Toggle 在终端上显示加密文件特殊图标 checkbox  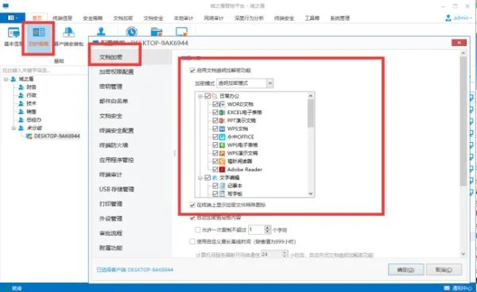point(192,205)
